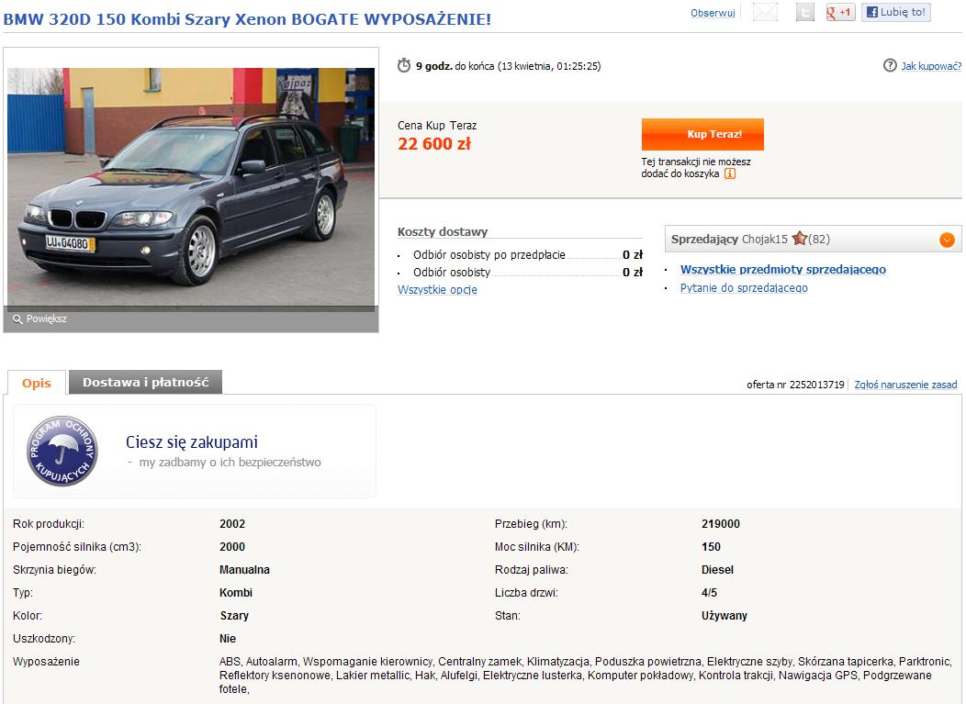Click the seller's rating star icon

[x=800, y=239]
